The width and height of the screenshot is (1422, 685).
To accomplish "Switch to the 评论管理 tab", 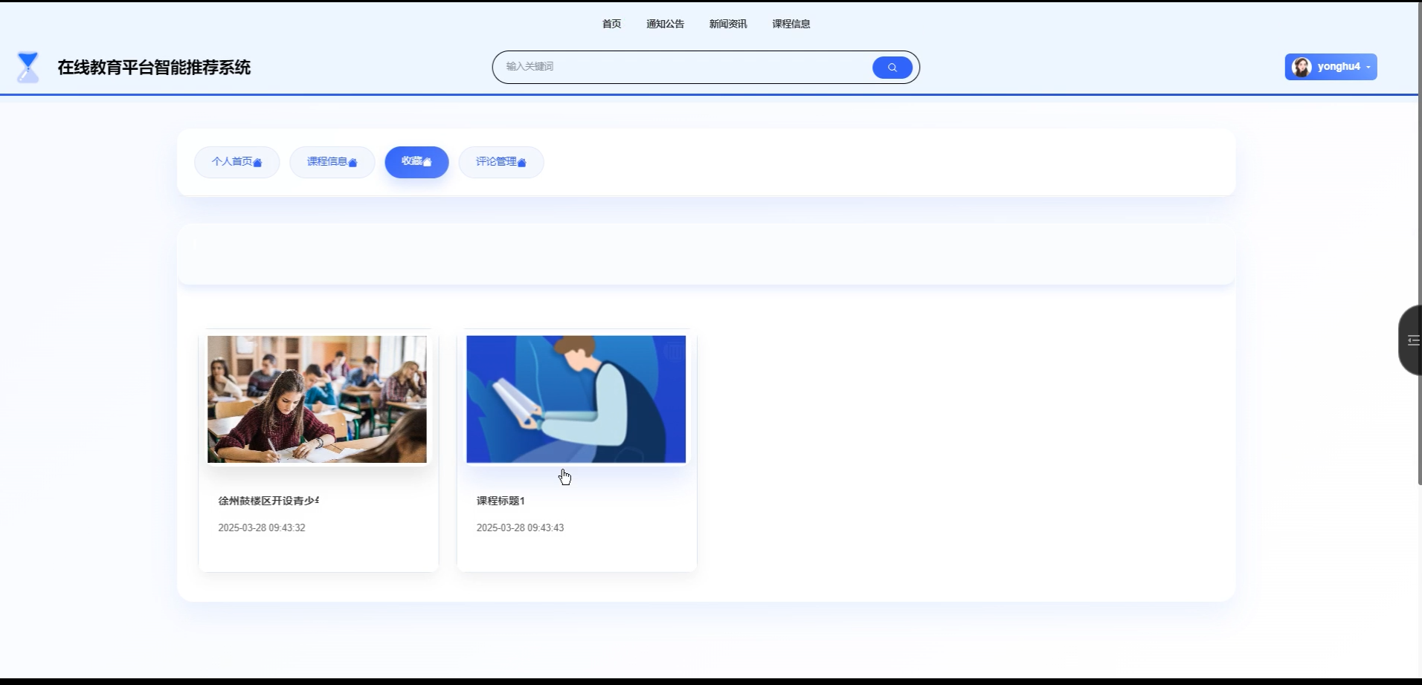I will (501, 162).
